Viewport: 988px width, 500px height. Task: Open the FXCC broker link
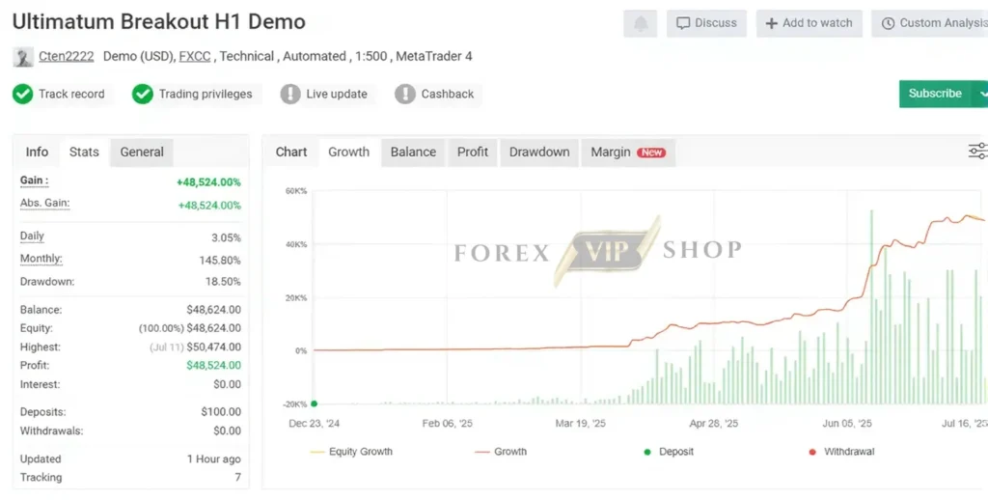click(x=195, y=56)
